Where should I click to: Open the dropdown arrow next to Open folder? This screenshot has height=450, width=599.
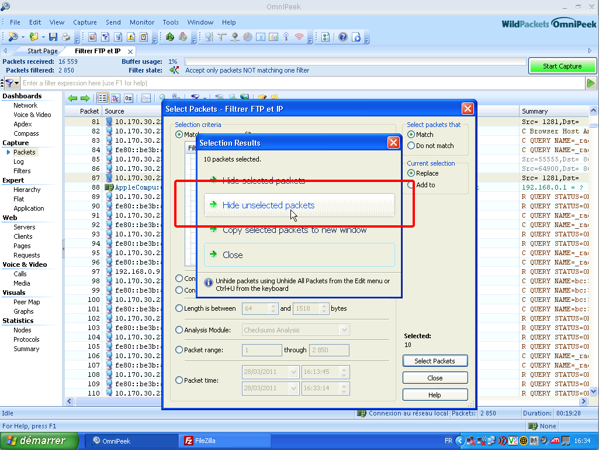click(x=43, y=37)
